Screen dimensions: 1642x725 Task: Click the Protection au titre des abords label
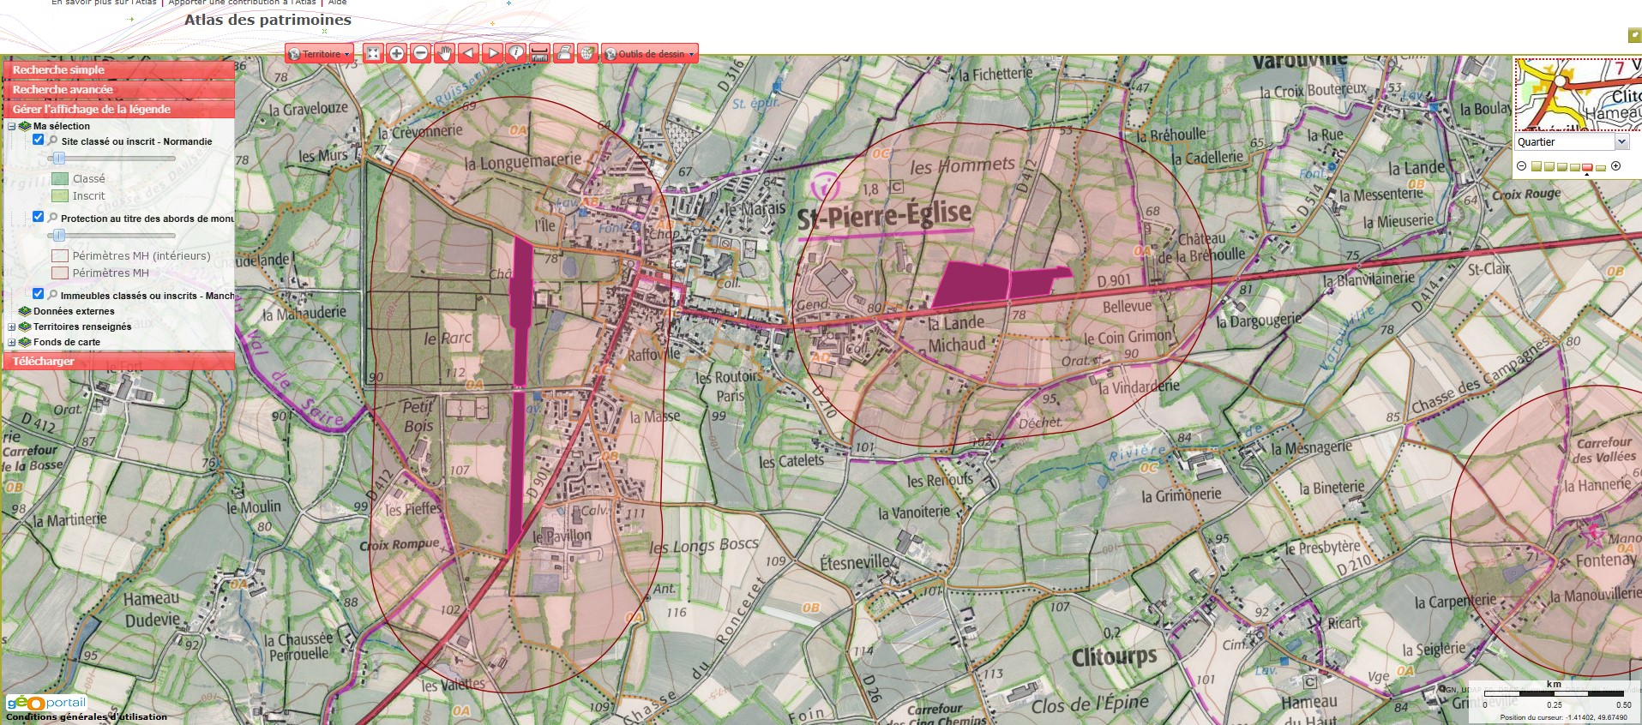point(147,219)
